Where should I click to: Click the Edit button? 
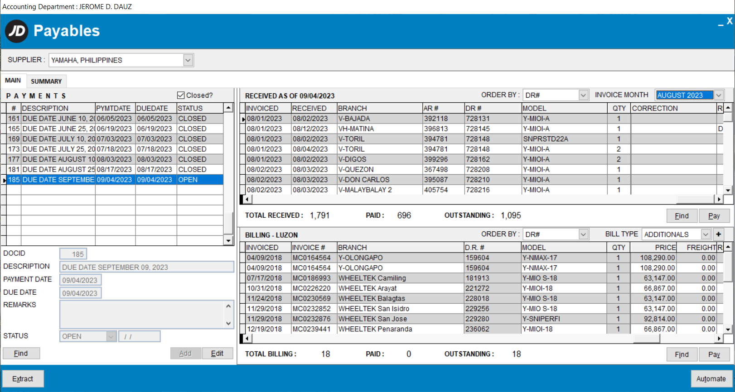tap(218, 353)
